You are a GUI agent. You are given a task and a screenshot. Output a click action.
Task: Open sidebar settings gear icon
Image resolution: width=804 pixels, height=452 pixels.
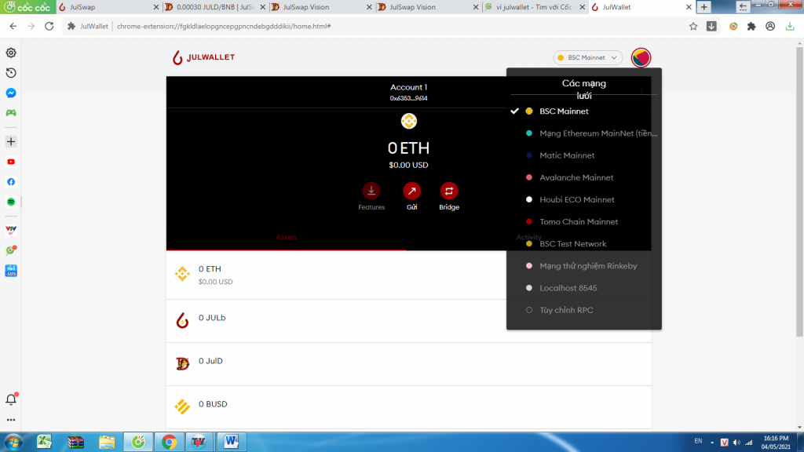click(11, 53)
